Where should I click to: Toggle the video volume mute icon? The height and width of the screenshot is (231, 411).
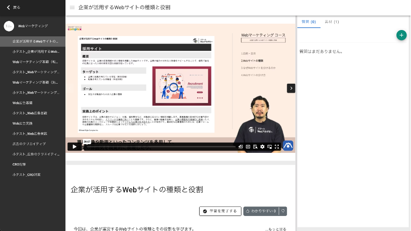[x=241, y=146]
